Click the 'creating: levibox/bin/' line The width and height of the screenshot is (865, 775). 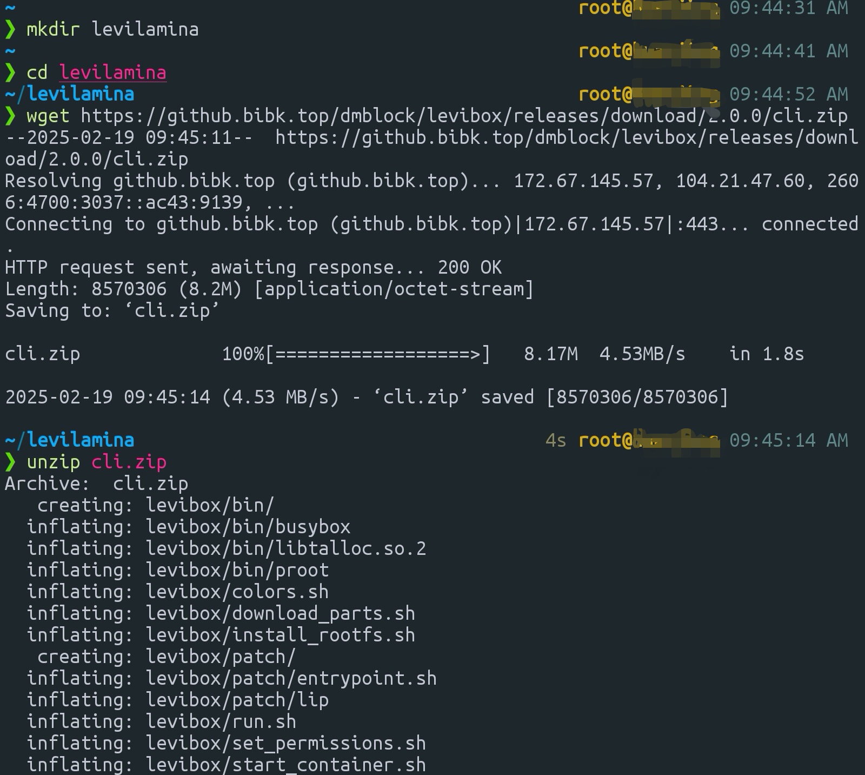[156, 505]
